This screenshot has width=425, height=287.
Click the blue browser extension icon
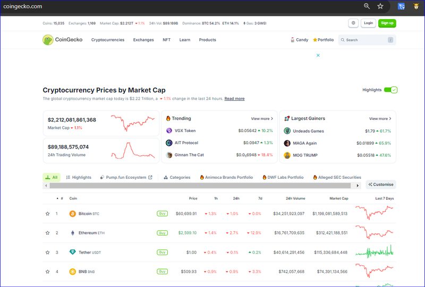point(401,6)
